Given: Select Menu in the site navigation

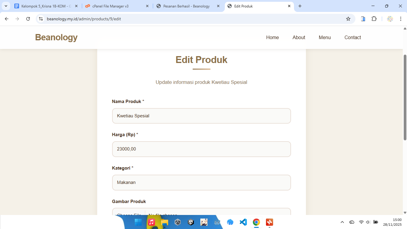Looking at the screenshot, I should [x=325, y=37].
